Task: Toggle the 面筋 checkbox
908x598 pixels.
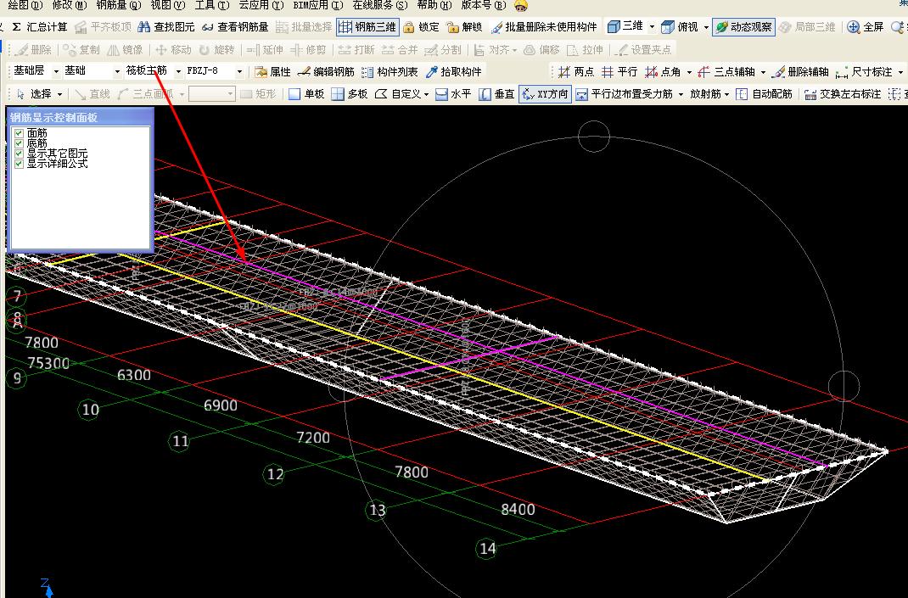Action: tap(19, 133)
